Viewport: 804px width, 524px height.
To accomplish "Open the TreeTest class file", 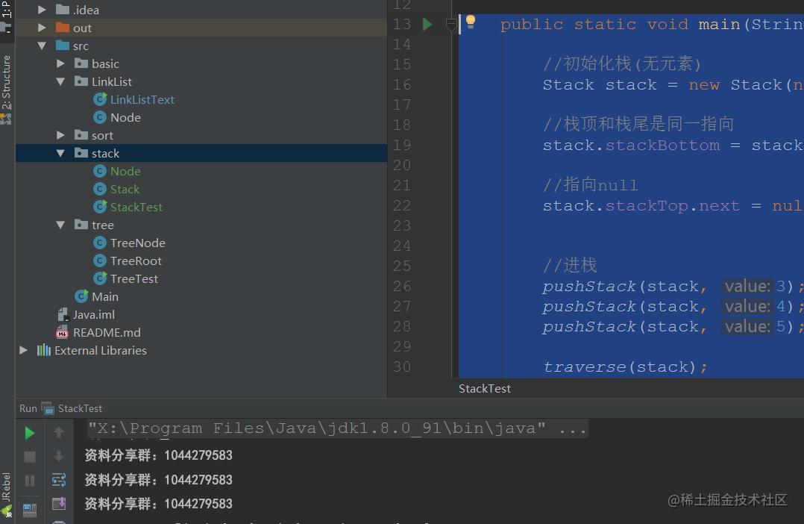I will pyautogui.click(x=134, y=278).
